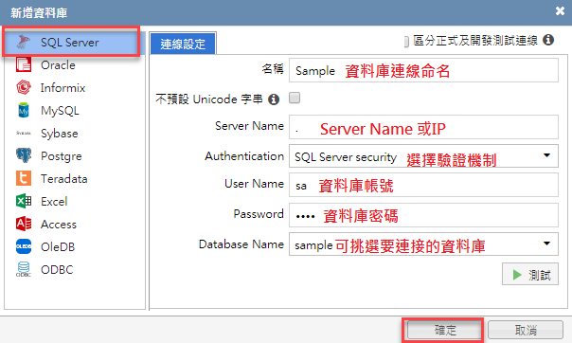The width and height of the screenshot is (572, 343).
Task: Enable 區分正式及開發測試連線 checkbox
Action: pyautogui.click(x=406, y=42)
